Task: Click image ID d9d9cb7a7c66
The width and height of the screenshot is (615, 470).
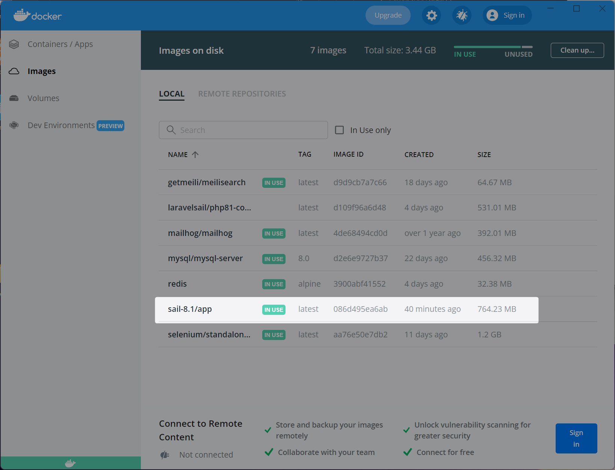Action: click(360, 183)
